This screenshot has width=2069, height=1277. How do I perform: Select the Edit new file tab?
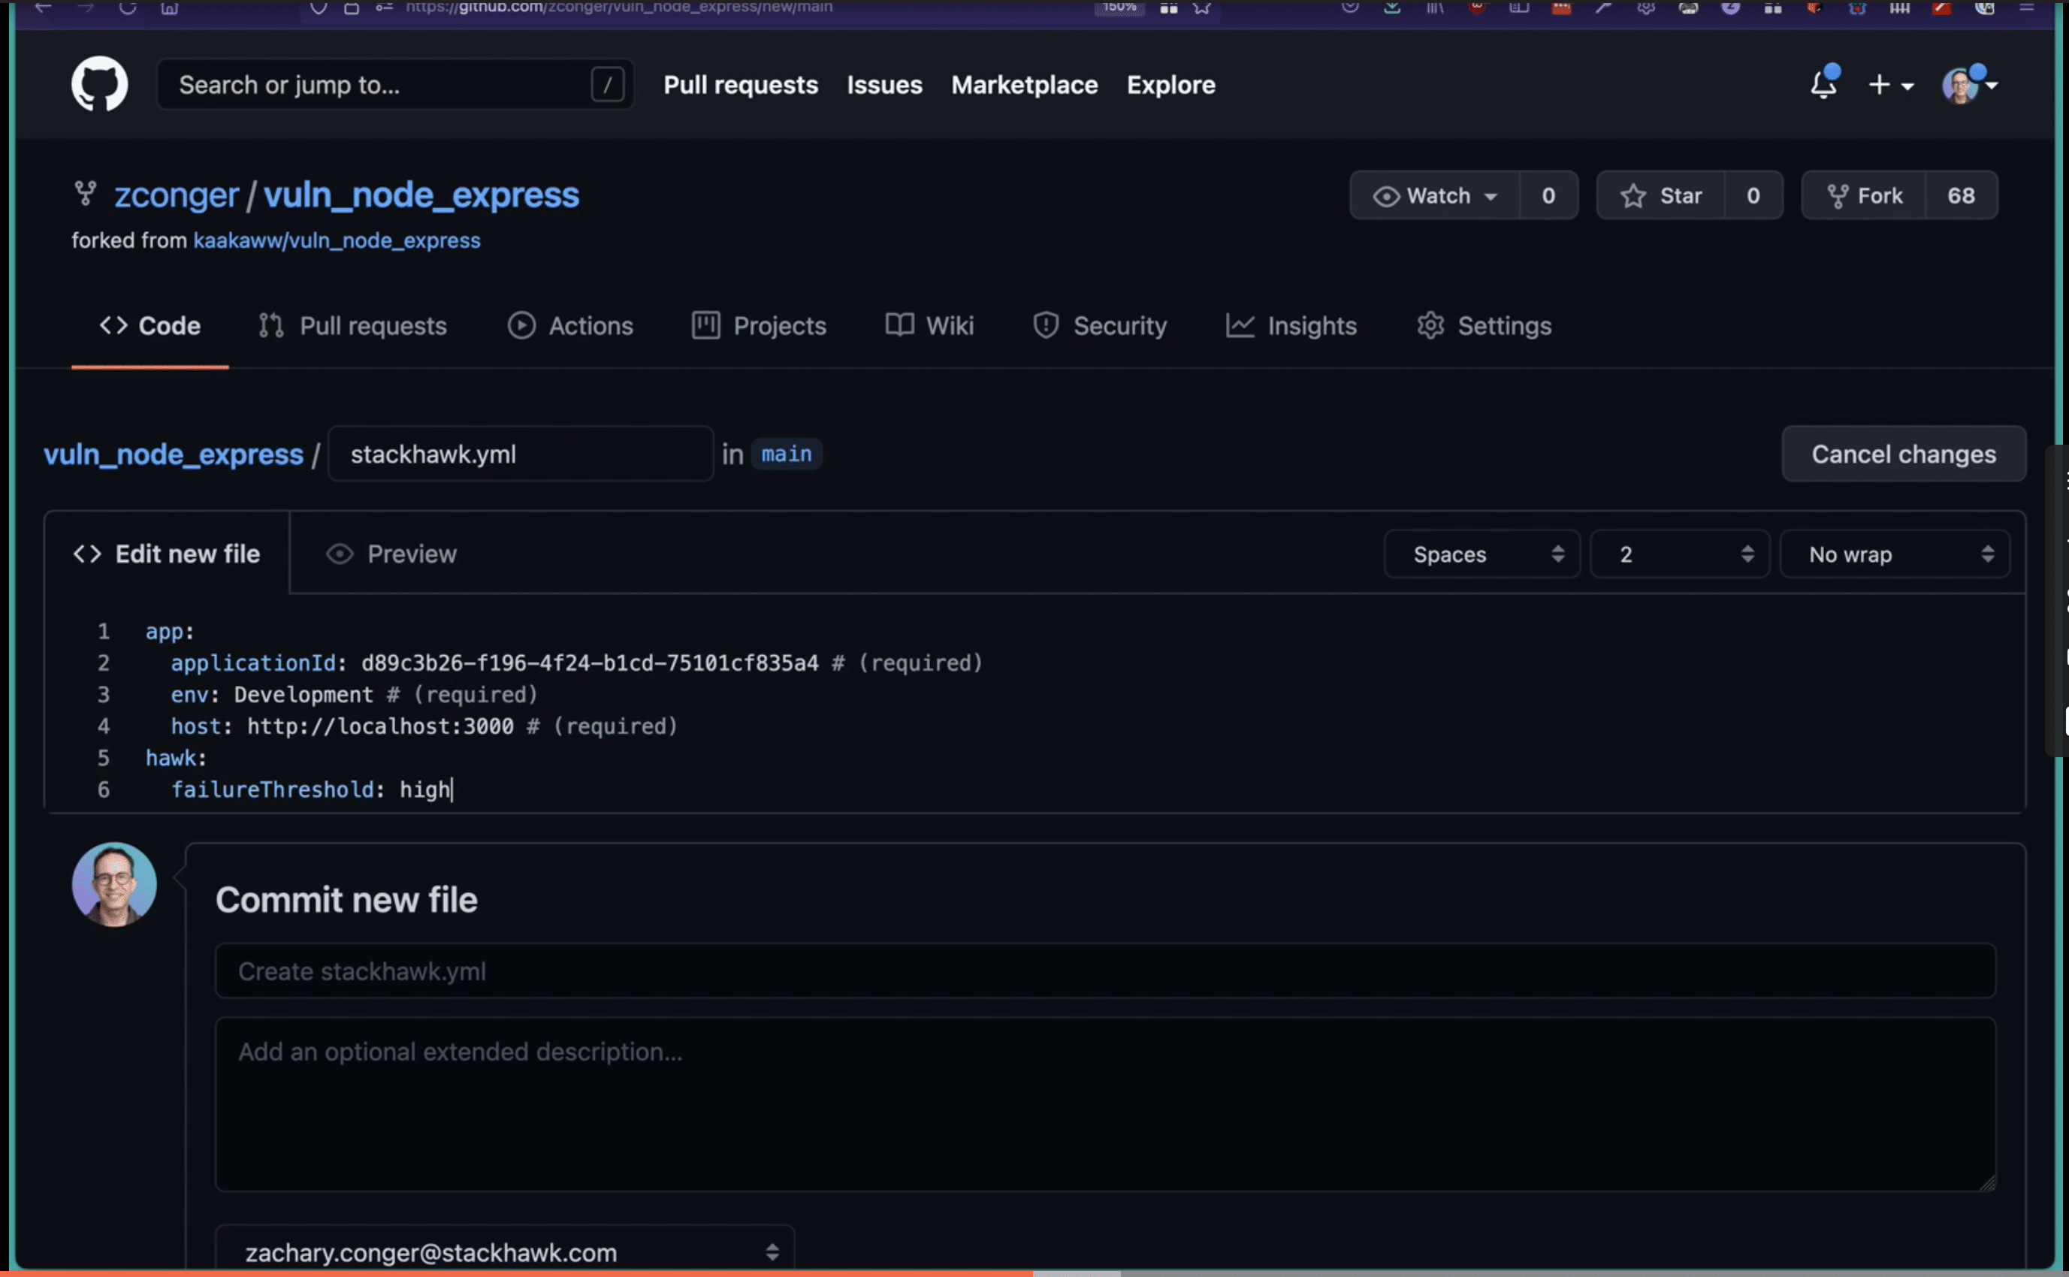(168, 554)
